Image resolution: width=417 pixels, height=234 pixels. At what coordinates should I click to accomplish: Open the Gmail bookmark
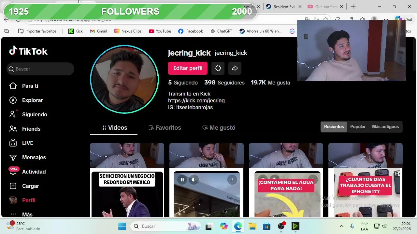click(98, 31)
